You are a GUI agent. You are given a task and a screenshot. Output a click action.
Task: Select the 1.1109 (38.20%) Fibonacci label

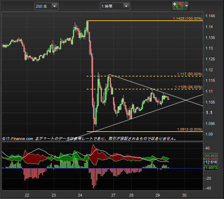[189, 87]
